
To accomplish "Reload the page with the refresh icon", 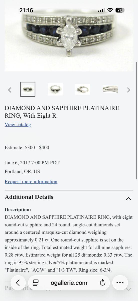I will coord(102,283).
